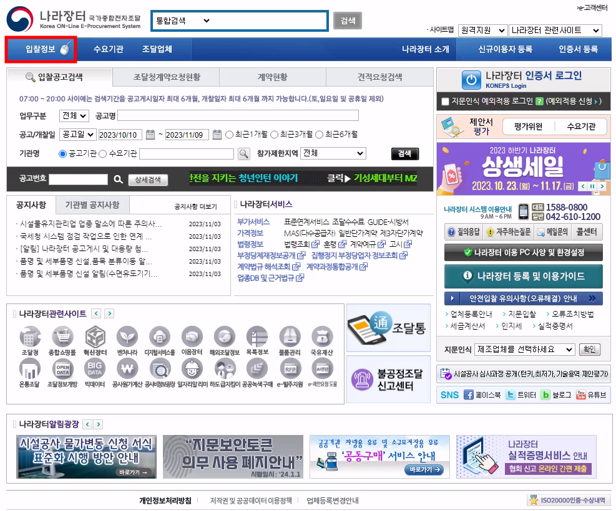Open the 제조업체를 선택하세요 dropdown
This screenshot has width=616, height=511.
(x=525, y=350)
